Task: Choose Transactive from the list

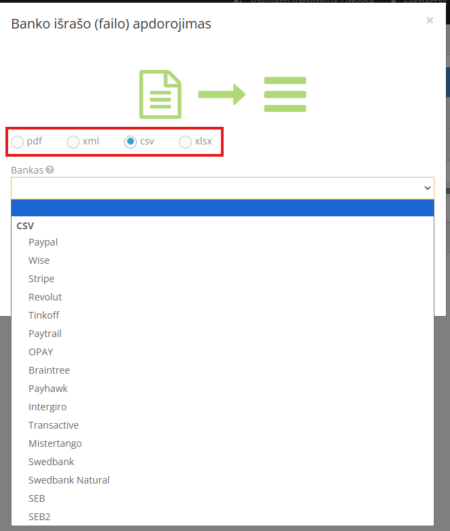Action: point(222,425)
